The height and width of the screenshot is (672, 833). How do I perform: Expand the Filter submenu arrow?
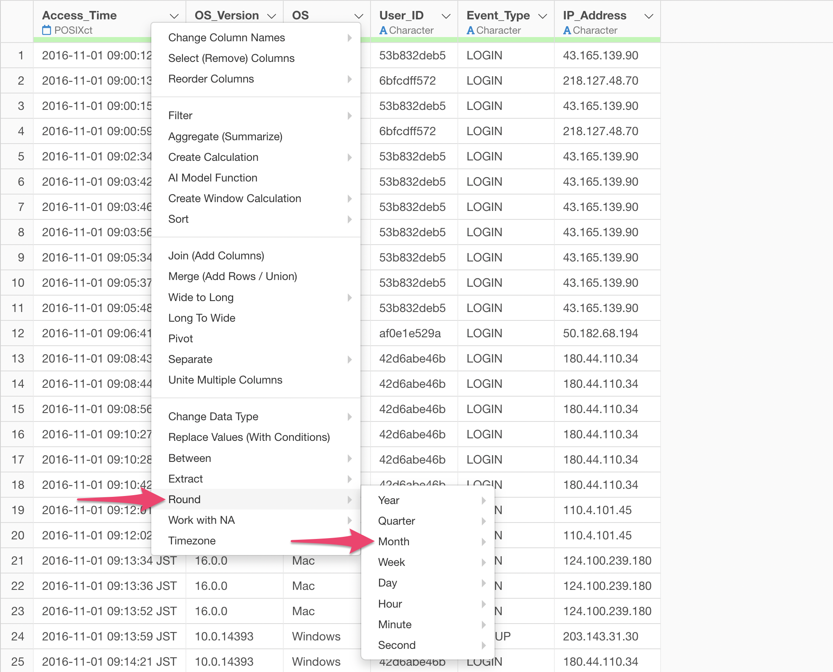click(x=349, y=116)
